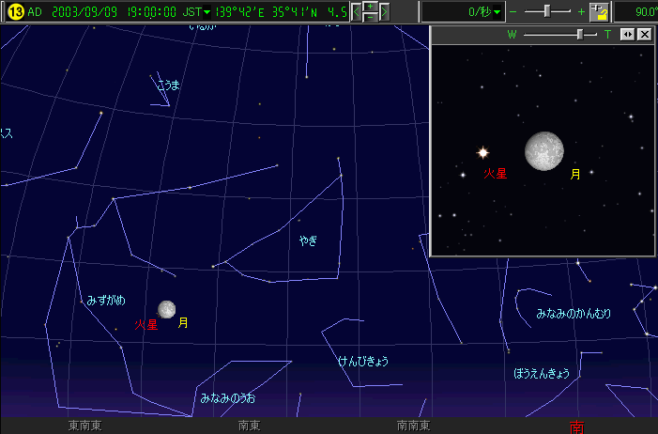
Task: Open the JST time zone dropdown
Action: click(207, 12)
